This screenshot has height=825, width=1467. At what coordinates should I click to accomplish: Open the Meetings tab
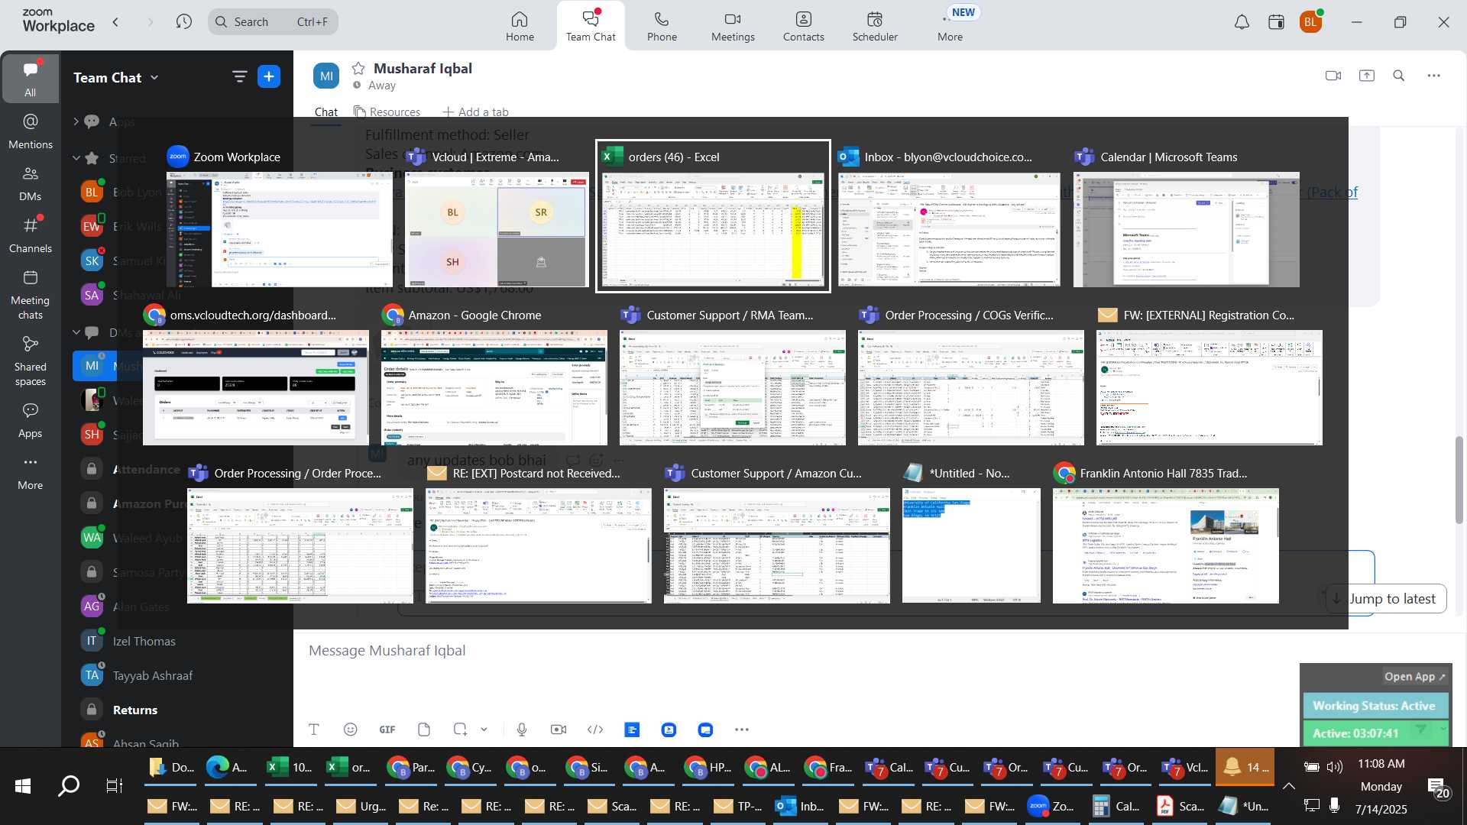[x=733, y=26]
